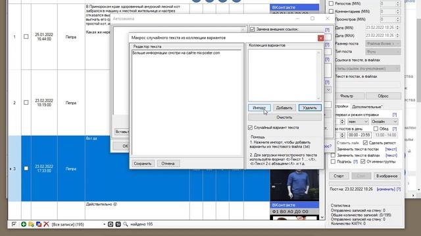Toggle the От имени группы checkbox
Viewport: 421px width, 236px height.
click(363, 162)
